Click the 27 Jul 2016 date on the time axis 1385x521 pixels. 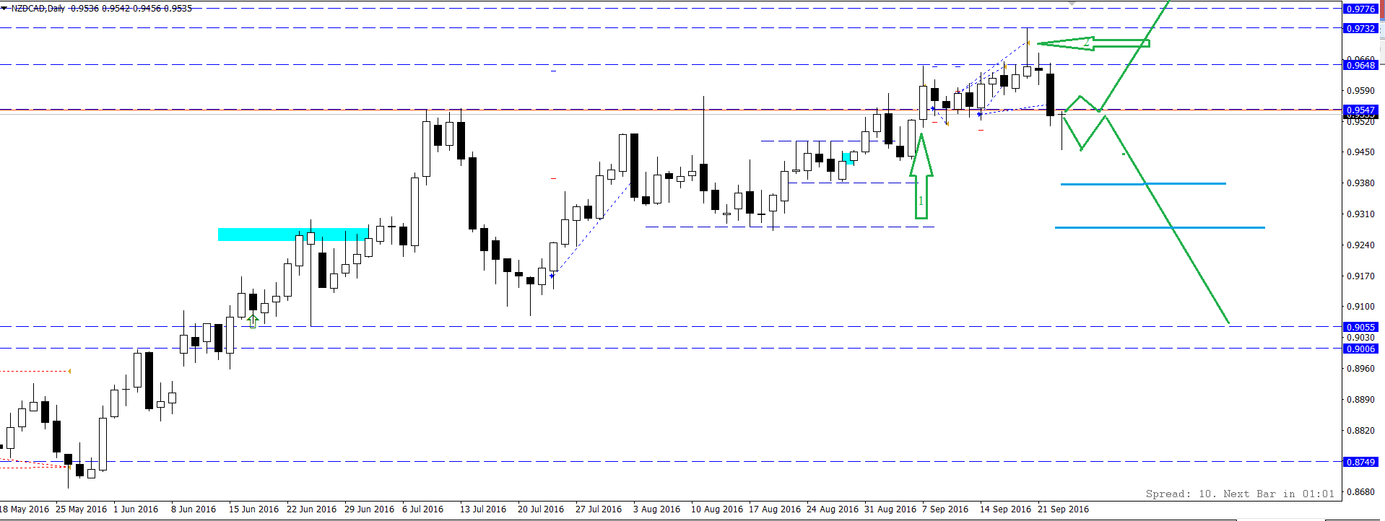pyautogui.click(x=599, y=509)
